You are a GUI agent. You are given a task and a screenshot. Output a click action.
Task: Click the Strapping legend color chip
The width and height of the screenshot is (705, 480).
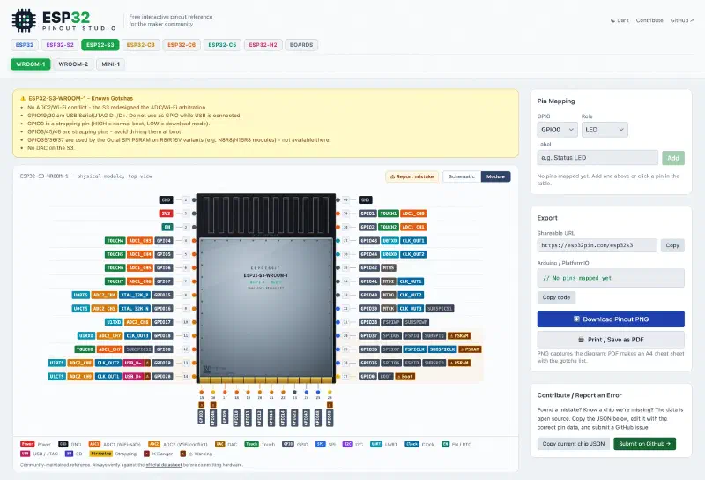coord(100,454)
